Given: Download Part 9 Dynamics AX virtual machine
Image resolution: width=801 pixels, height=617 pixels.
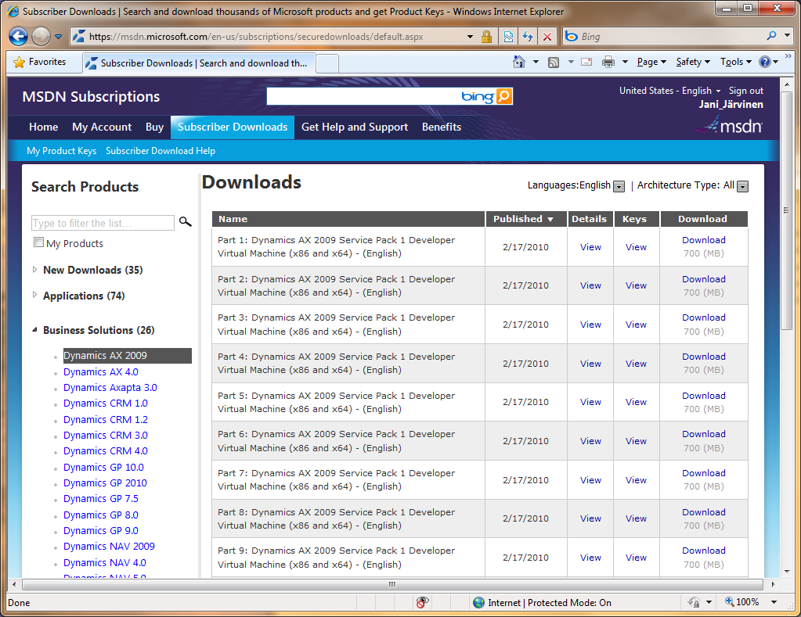Looking at the screenshot, I should (703, 551).
